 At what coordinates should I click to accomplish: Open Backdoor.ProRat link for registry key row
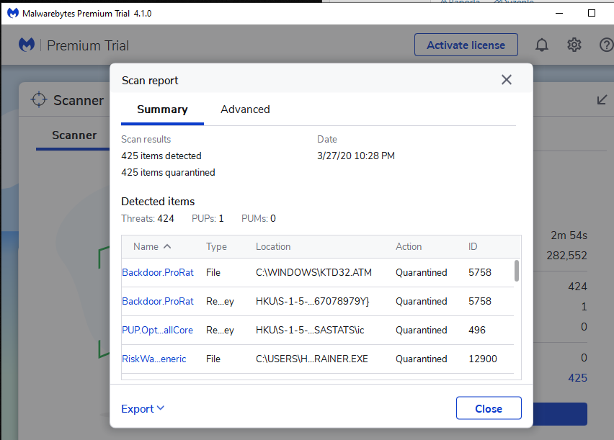pos(157,302)
